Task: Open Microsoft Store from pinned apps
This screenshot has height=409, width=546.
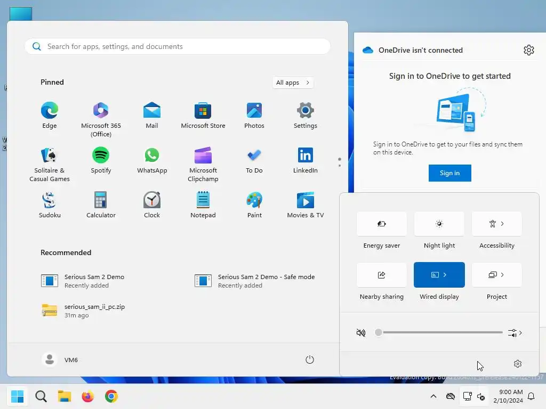Action: 203,116
